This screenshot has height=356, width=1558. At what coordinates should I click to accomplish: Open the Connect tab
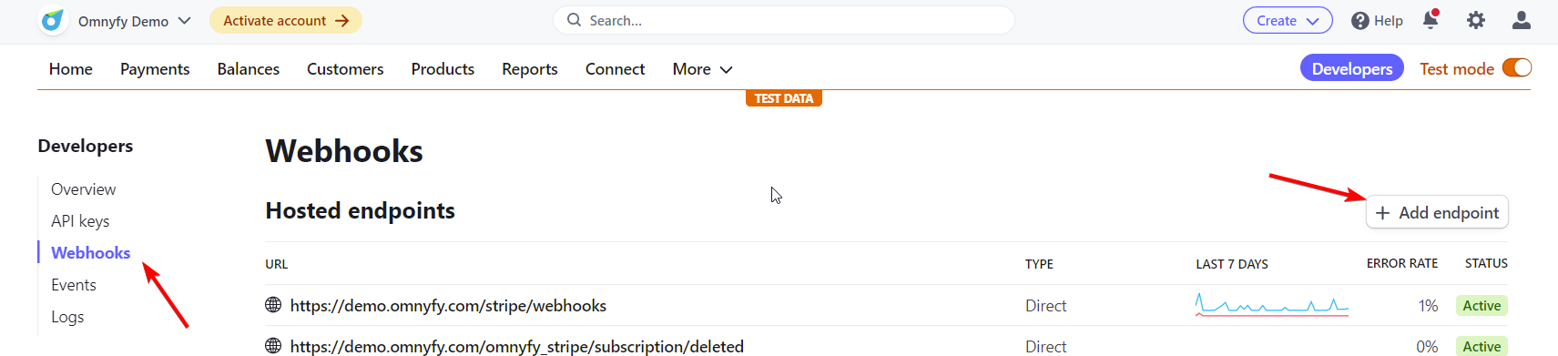(x=615, y=69)
